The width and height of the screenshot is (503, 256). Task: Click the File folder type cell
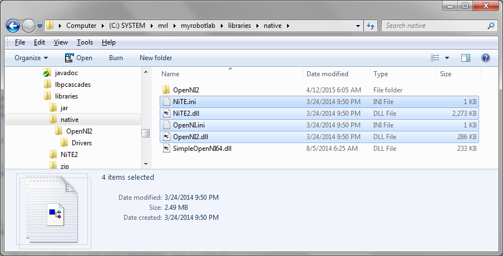388,90
